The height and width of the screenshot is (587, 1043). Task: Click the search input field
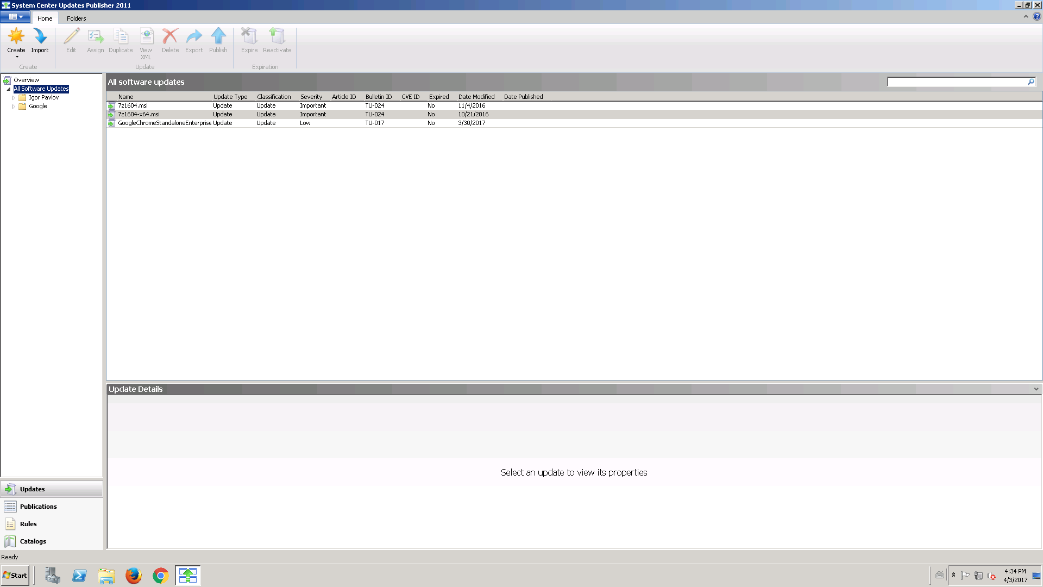[x=957, y=81]
